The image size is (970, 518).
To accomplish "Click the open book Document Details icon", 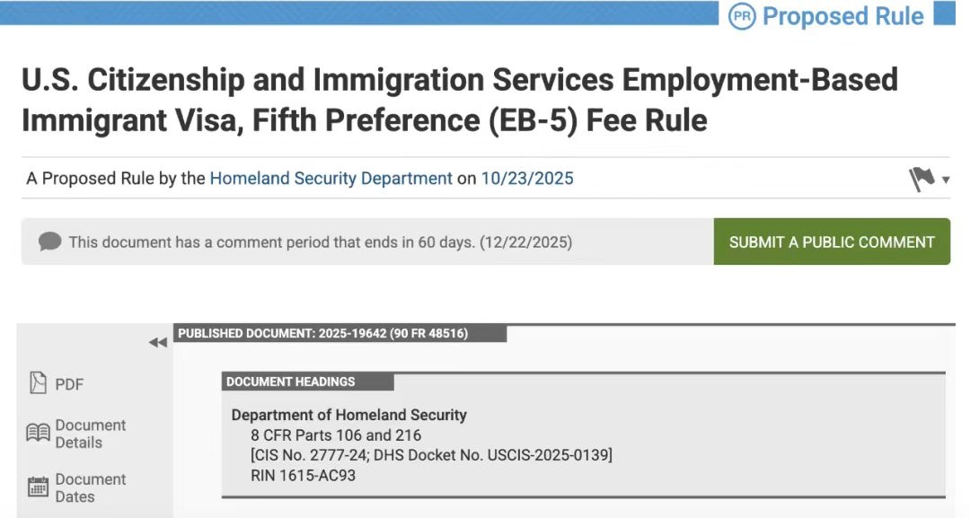I will [x=38, y=434].
